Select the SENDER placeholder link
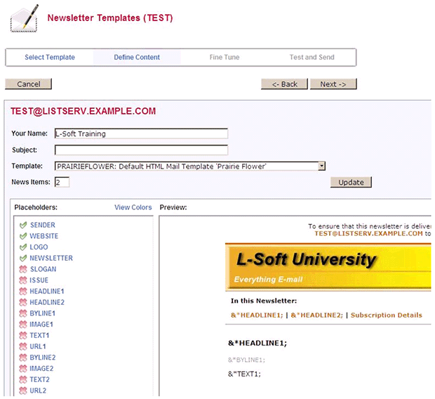 [43, 225]
